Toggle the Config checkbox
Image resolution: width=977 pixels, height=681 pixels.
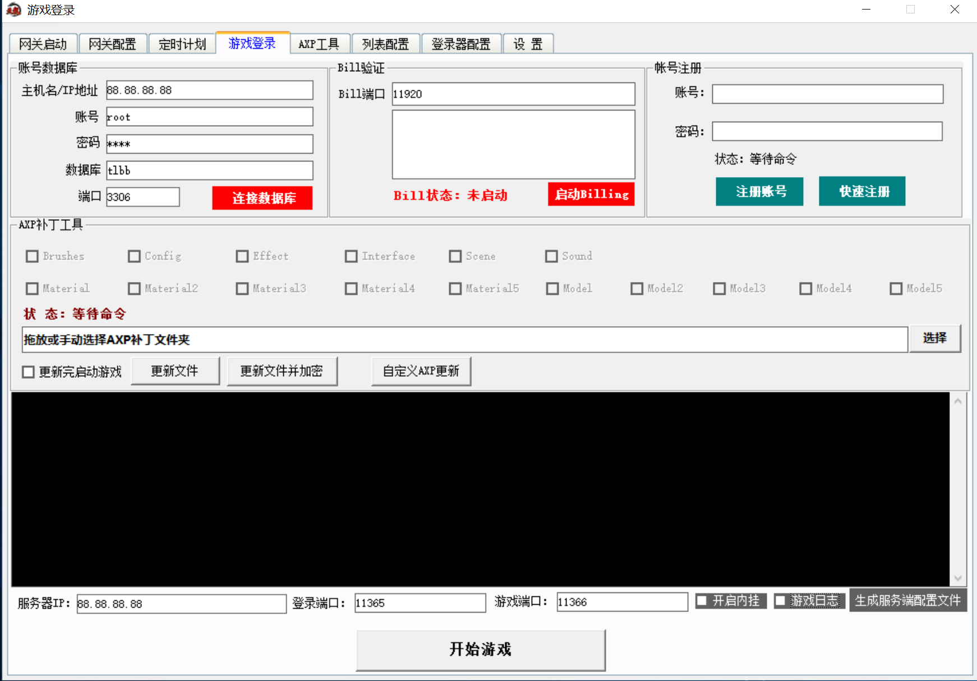pyautogui.click(x=134, y=256)
